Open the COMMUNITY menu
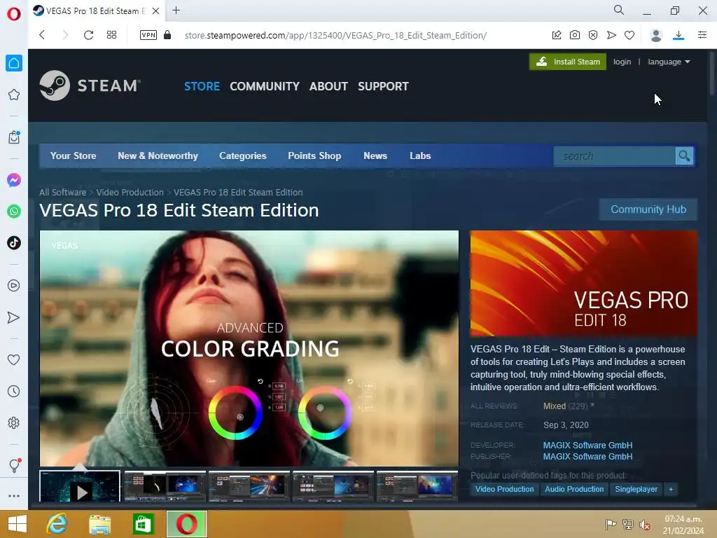Image resolution: width=717 pixels, height=538 pixels. [264, 86]
